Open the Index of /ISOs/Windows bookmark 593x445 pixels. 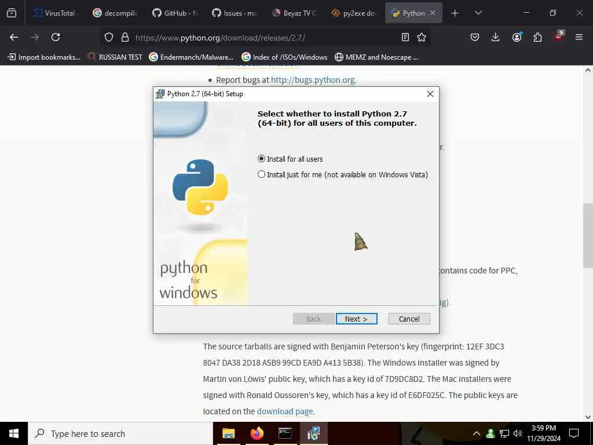click(284, 57)
